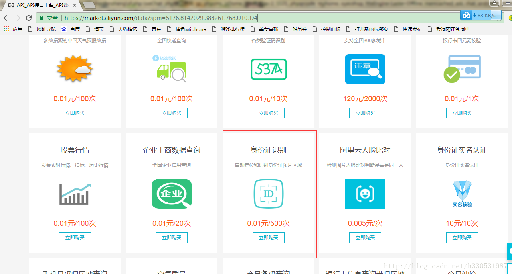Click the 检测图片人脸比对判断是否是同一人 description
Viewport: 512px width, 274px height.
tap(365, 165)
